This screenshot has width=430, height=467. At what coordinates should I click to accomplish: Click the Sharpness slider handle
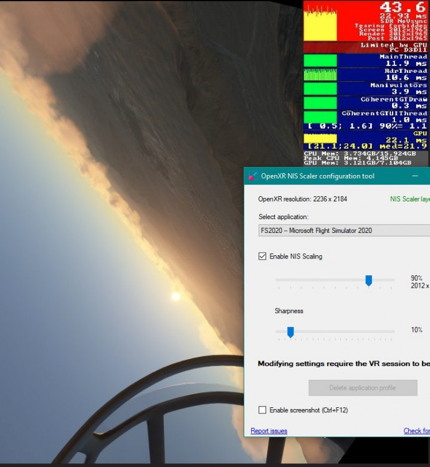click(290, 332)
